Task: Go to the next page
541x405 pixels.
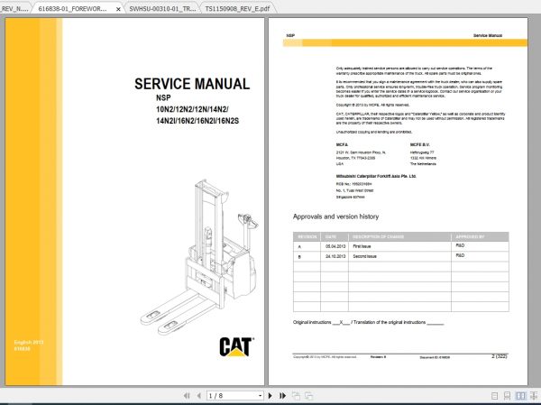Action: tap(270, 396)
